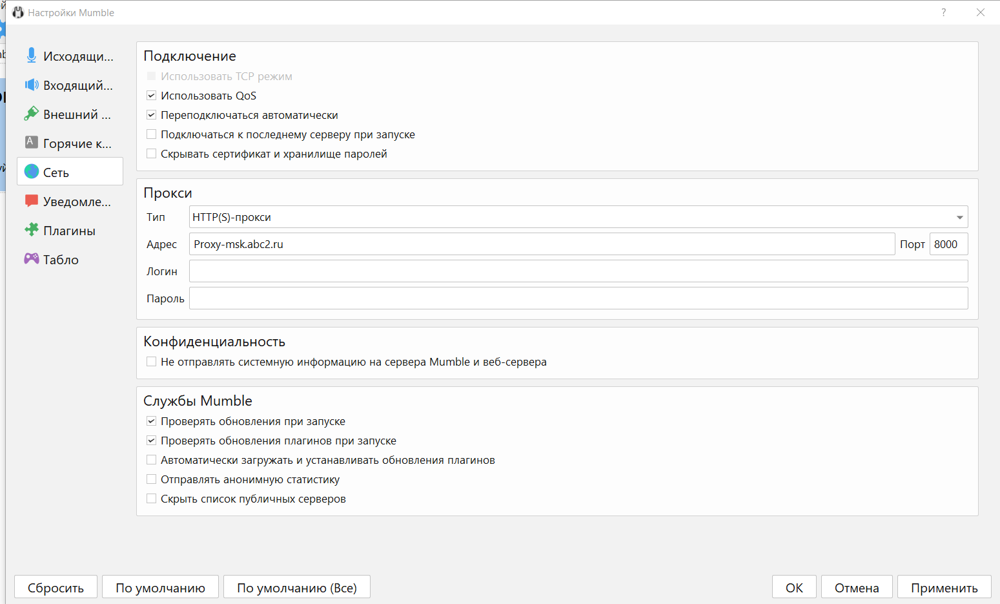Viewport: 1000px width, 604px height.
Task: Confirm settings with OK button
Action: [x=794, y=587]
